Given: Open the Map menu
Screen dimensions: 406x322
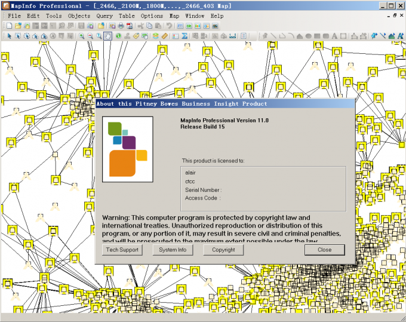Looking at the screenshot, I should coord(174,16).
